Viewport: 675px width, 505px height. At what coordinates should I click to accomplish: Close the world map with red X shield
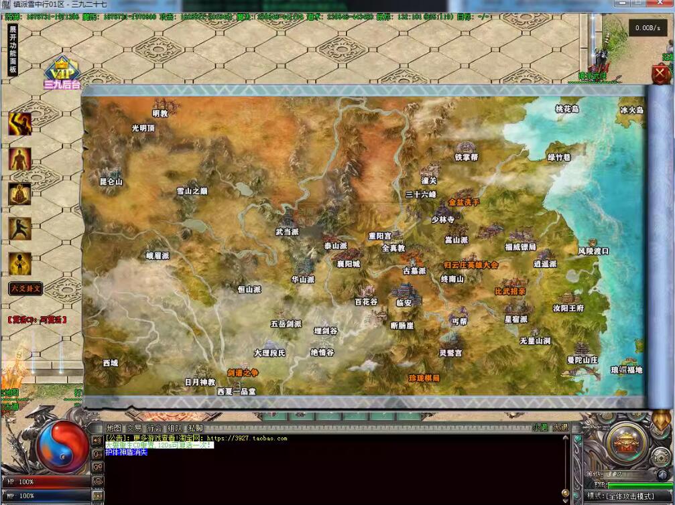click(x=661, y=74)
